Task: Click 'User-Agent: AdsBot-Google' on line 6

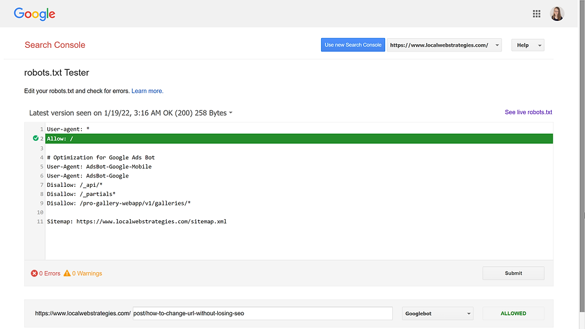Action: click(88, 176)
